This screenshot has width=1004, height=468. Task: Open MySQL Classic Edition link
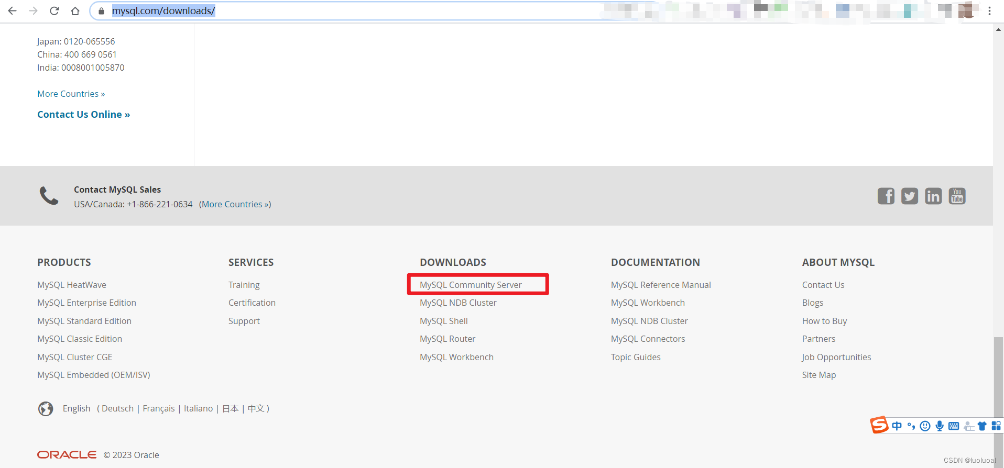point(80,339)
